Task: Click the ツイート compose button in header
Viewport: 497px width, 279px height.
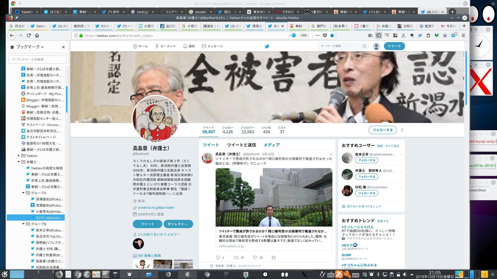Action: 394,46
